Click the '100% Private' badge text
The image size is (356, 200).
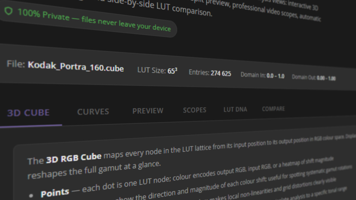pyautogui.click(x=94, y=20)
